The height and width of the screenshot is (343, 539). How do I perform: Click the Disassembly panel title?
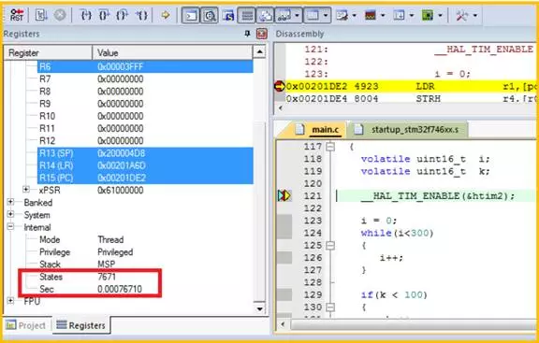(299, 34)
